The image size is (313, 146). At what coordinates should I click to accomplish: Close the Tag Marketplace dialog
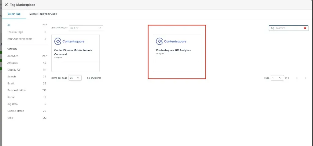[6, 5]
